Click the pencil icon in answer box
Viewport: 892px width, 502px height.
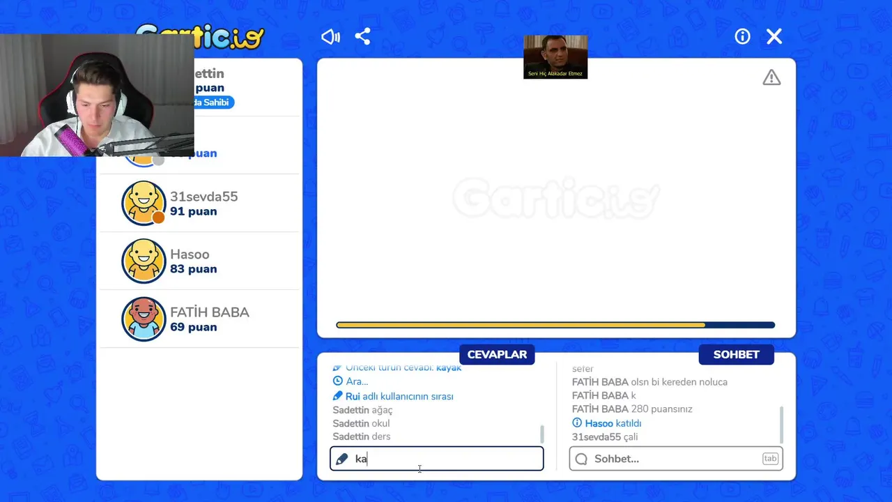tap(341, 459)
